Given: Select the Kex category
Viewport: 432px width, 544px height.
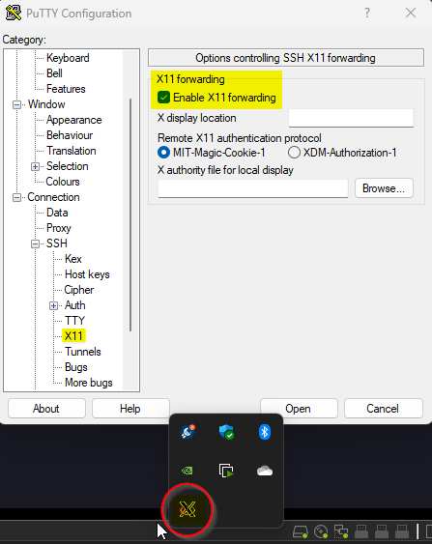Looking at the screenshot, I should click(73, 259).
